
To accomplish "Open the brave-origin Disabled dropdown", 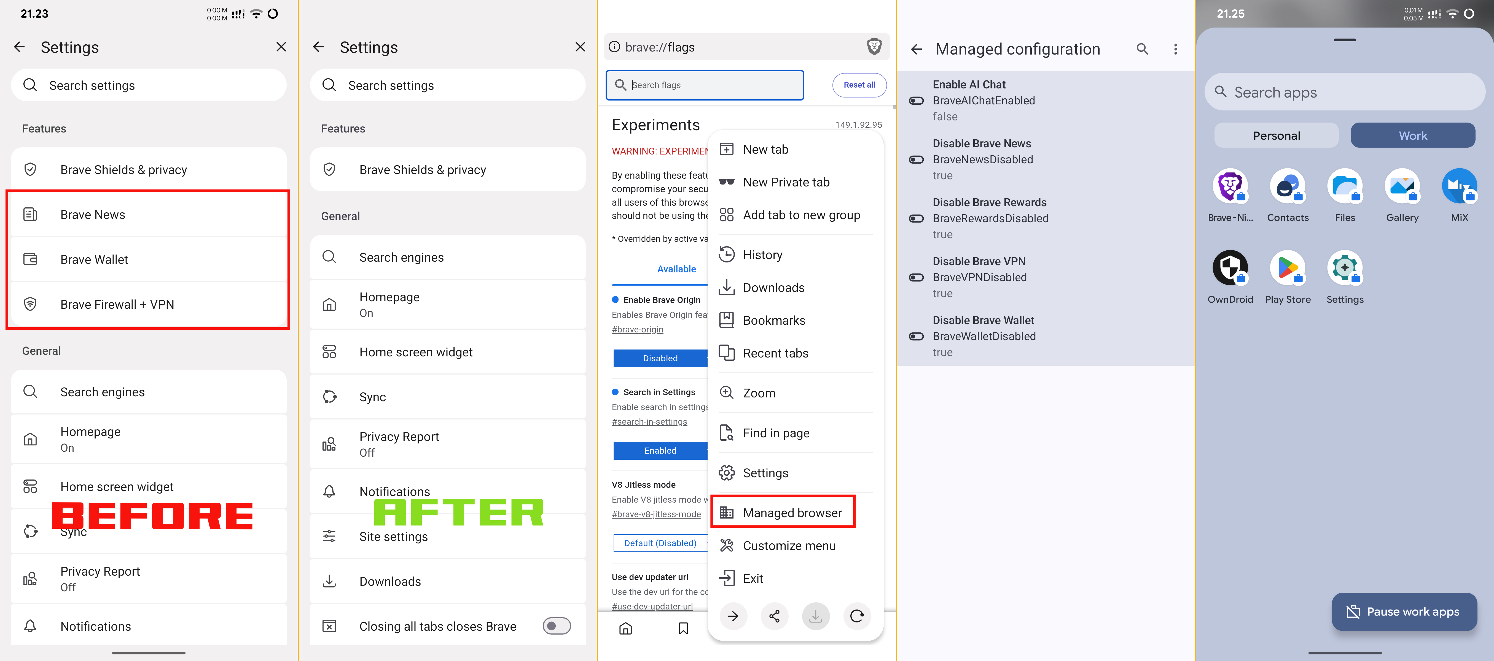I will pos(660,358).
